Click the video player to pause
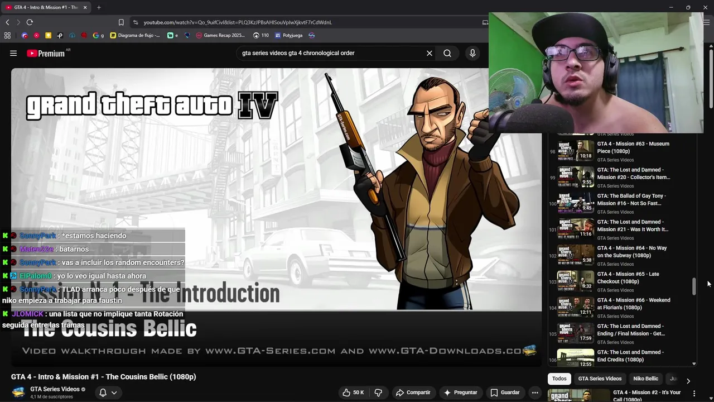The image size is (714, 402). click(276, 218)
